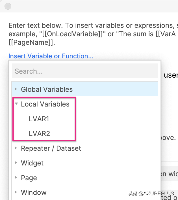
Task: Click the gray window button in title bar
Action: pyautogui.click(x=8, y=6)
